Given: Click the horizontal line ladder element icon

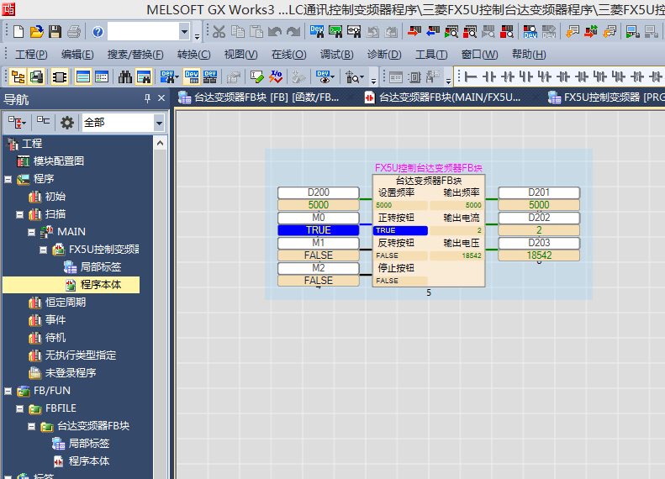Looking at the screenshot, I should [x=470, y=76].
